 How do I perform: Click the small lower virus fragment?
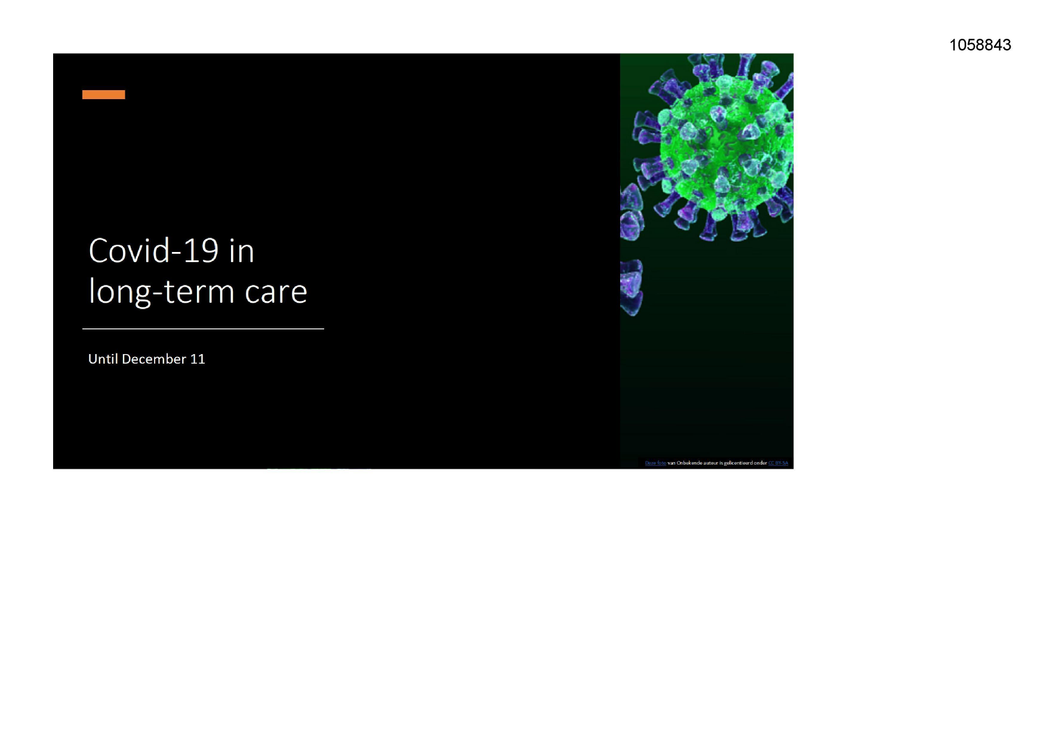click(x=632, y=287)
